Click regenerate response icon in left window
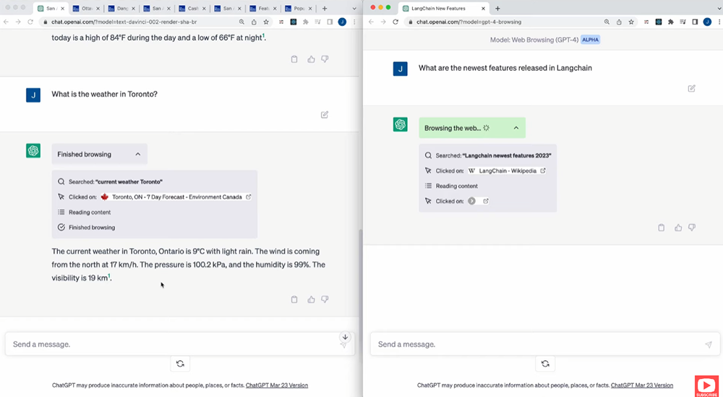This screenshot has width=723, height=397. click(180, 363)
